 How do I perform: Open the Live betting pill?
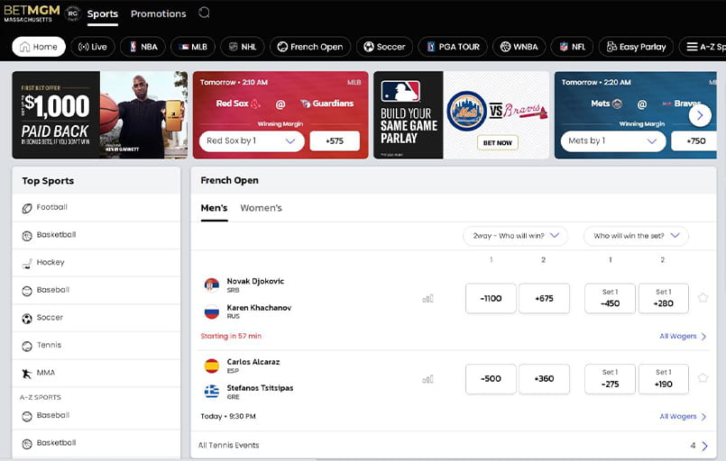coord(93,47)
